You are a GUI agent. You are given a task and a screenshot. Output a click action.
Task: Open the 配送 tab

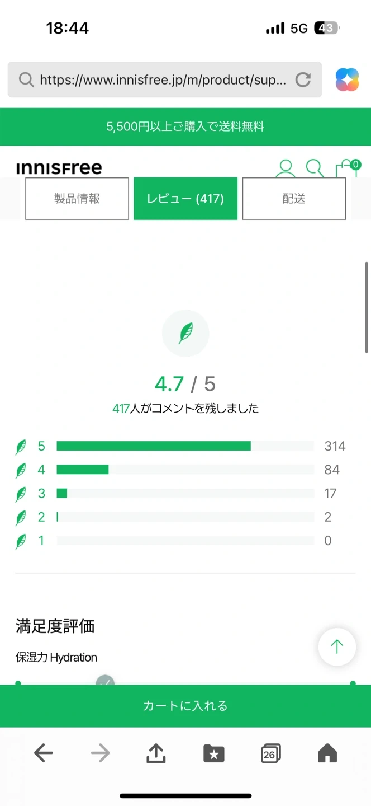pos(294,199)
